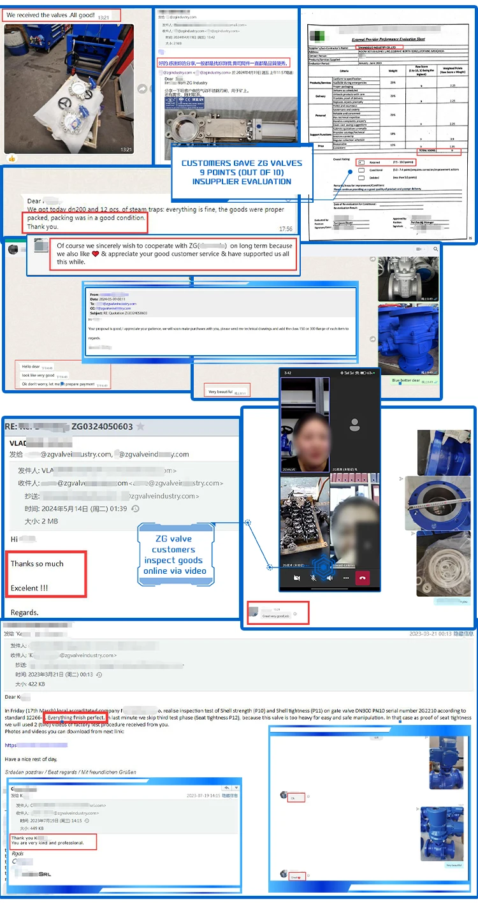The width and height of the screenshot is (478, 906).
Task: Click the "look like very good" message
Action: click(43, 375)
